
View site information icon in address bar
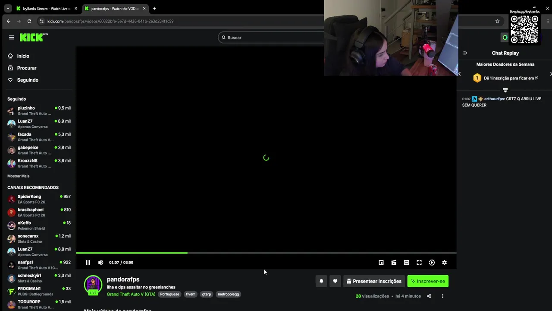pyautogui.click(x=41, y=21)
